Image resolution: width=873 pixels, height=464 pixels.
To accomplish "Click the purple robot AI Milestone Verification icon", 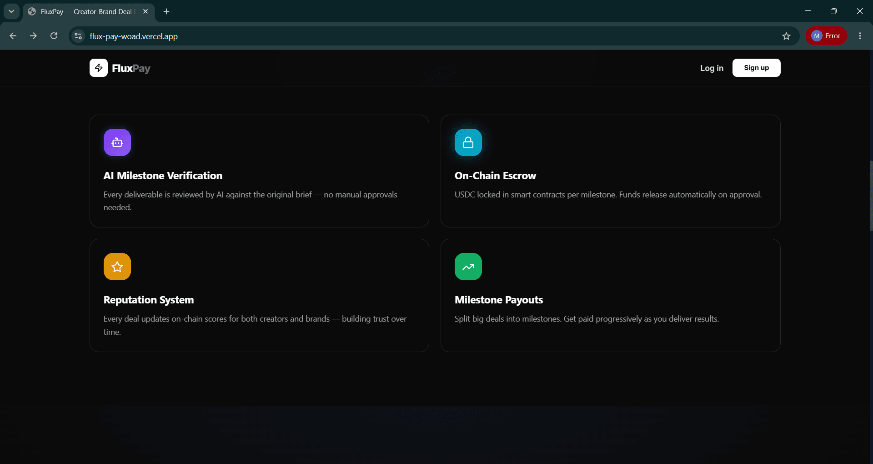I will point(117,142).
